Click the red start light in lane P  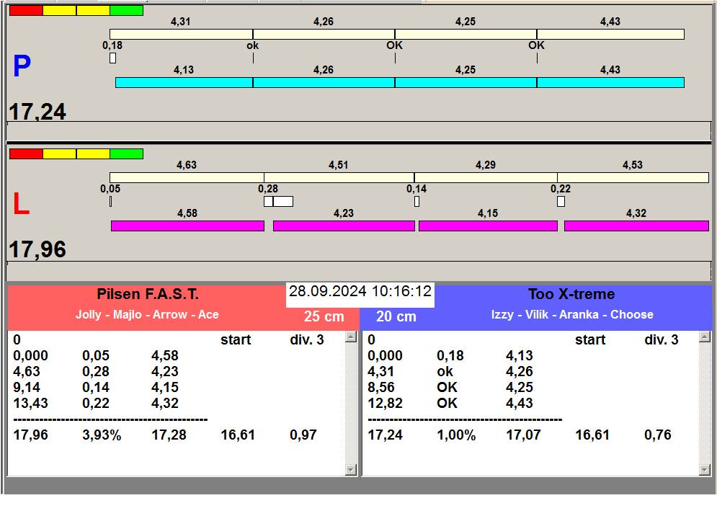pos(26,10)
